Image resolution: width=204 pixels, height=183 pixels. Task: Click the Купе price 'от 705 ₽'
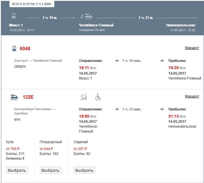pos(13,149)
